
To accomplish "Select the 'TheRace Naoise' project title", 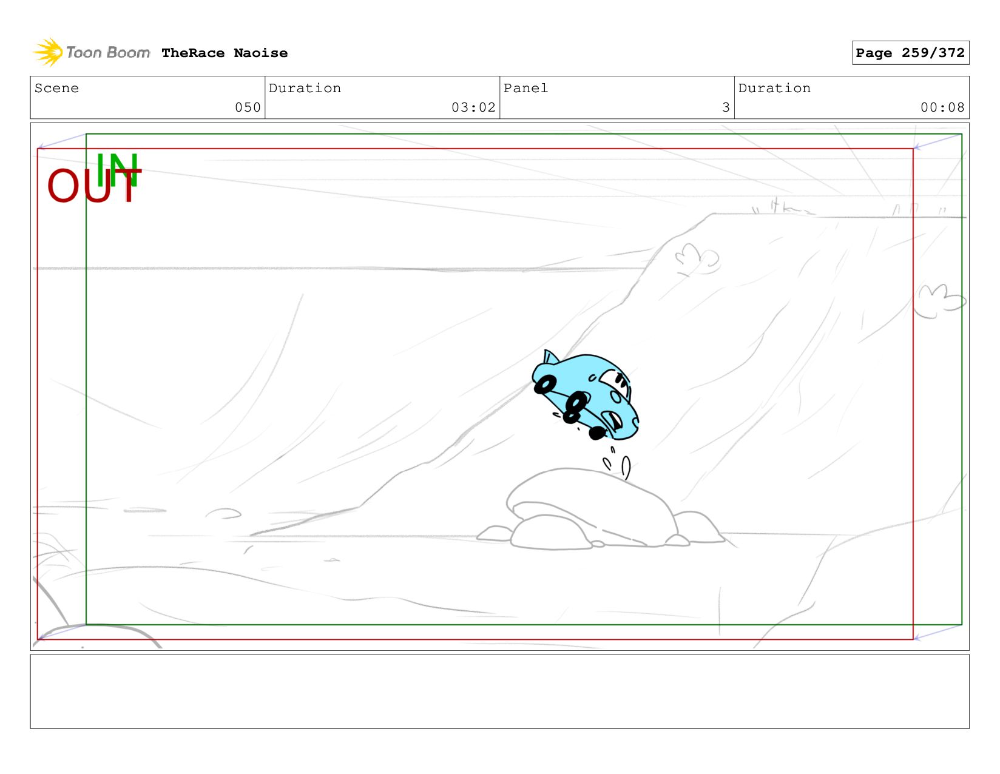I will coord(225,53).
